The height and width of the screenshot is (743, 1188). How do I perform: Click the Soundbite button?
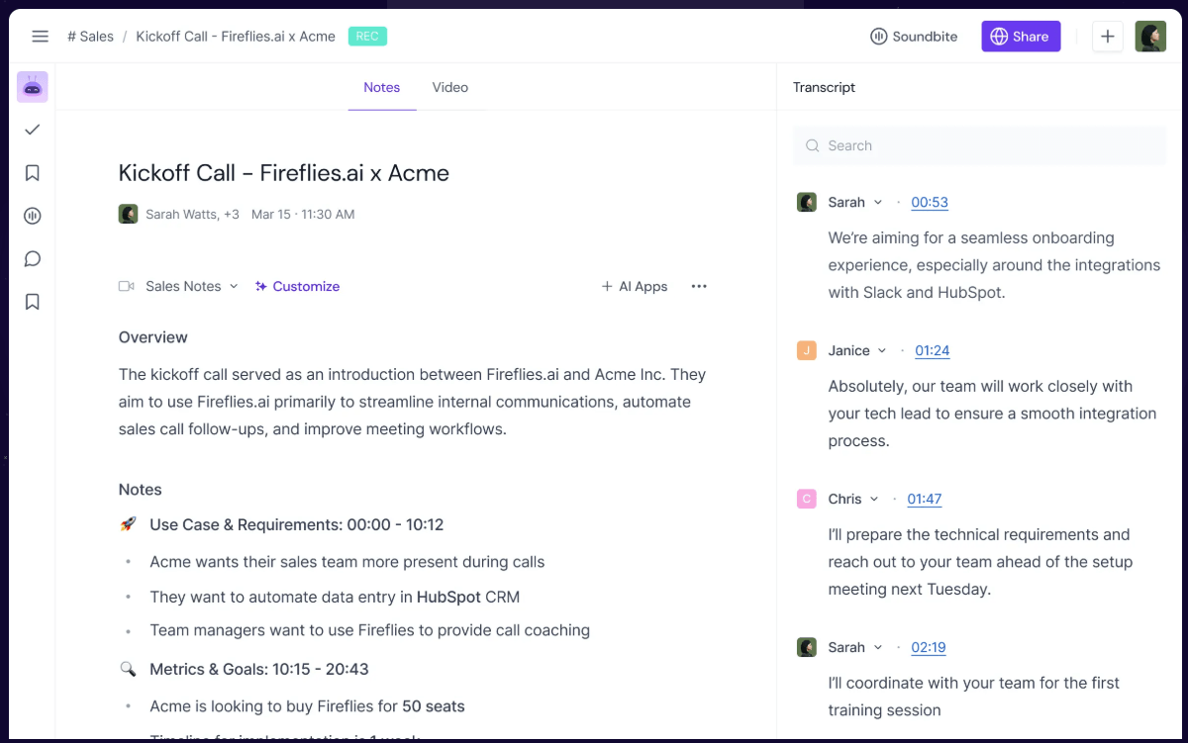[914, 37]
